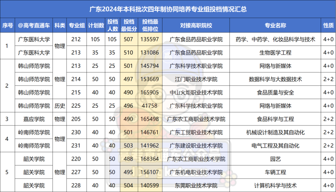Image resolution: width=336 pixels, height=192 pixels.
Task: Select the @高考直通车 column header
Action: pyautogui.click(x=34, y=25)
